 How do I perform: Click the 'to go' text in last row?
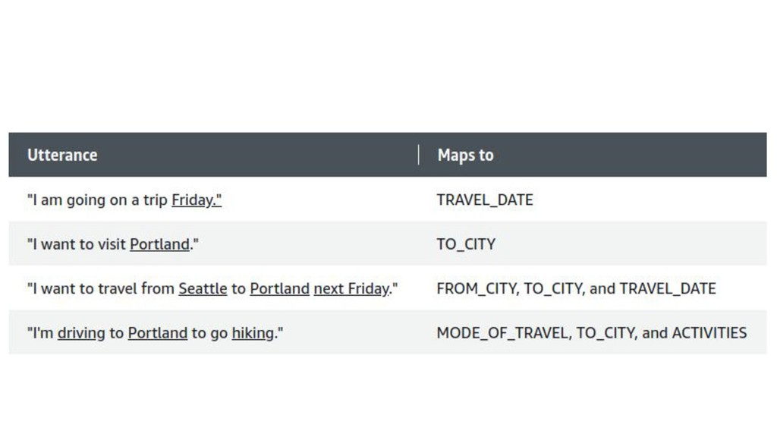(209, 333)
